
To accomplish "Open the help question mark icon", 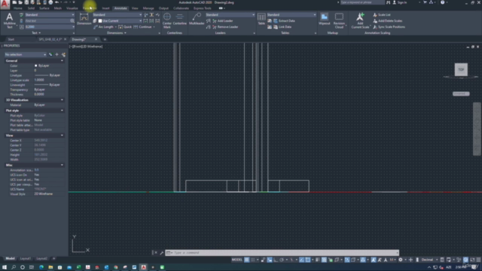I will tap(442, 2).
